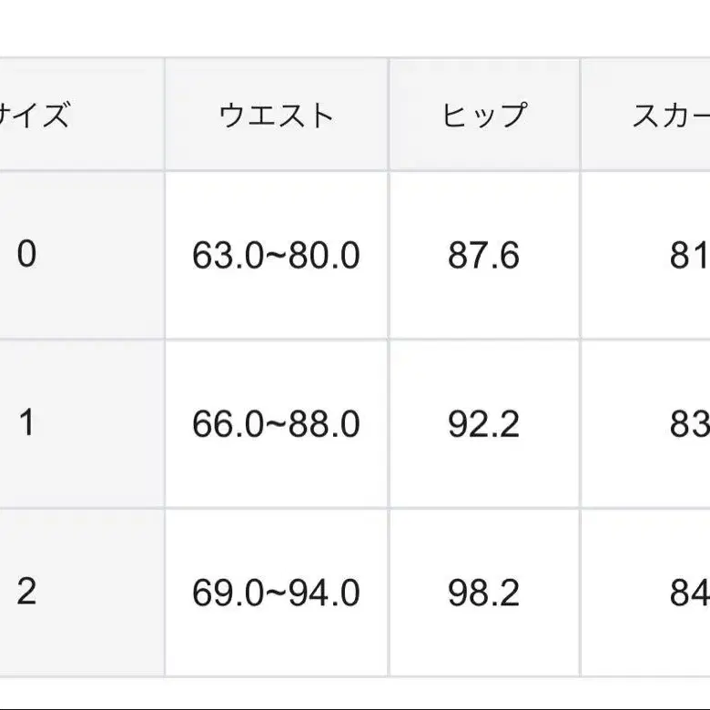Click the skirt length cell starting with 83
This screenshot has height=710, width=710.
[689, 424]
